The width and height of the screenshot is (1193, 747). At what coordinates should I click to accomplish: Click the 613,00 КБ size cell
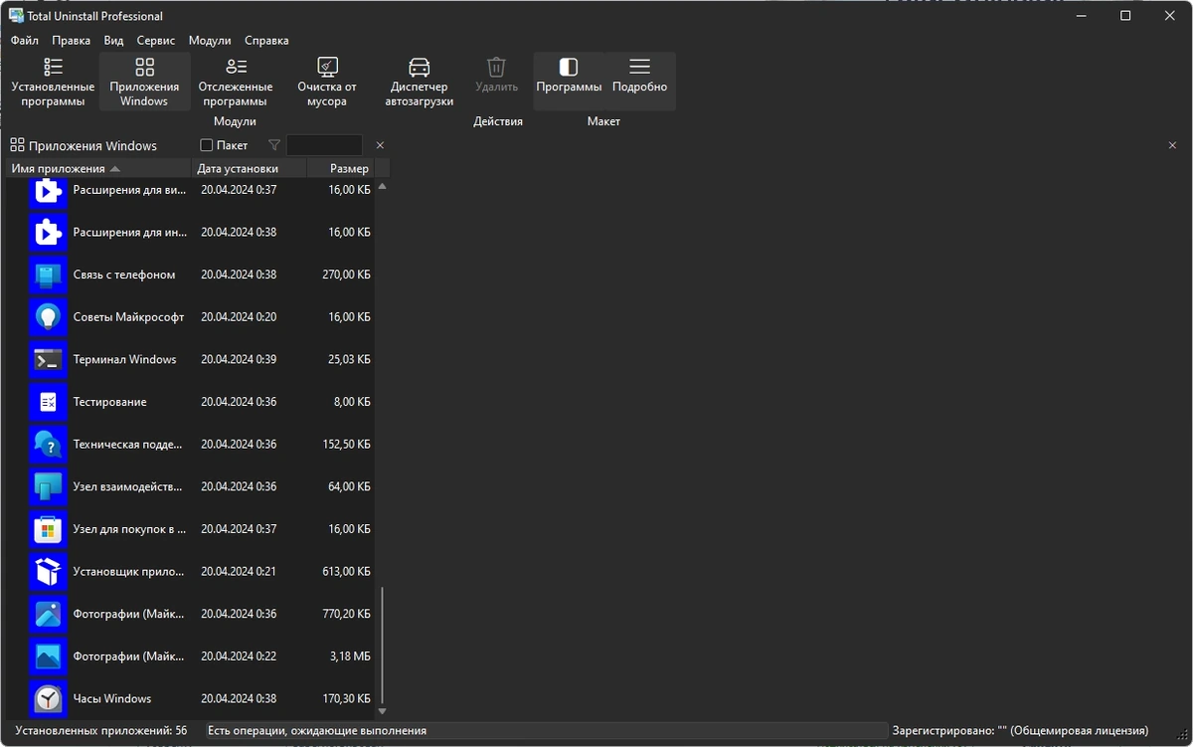click(347, 572)
